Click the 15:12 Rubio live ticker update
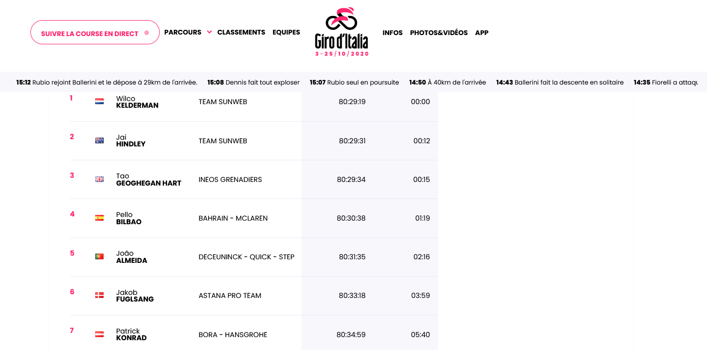Image resolution: width=707 pixels, height=350 pixels. coord(107,82)
